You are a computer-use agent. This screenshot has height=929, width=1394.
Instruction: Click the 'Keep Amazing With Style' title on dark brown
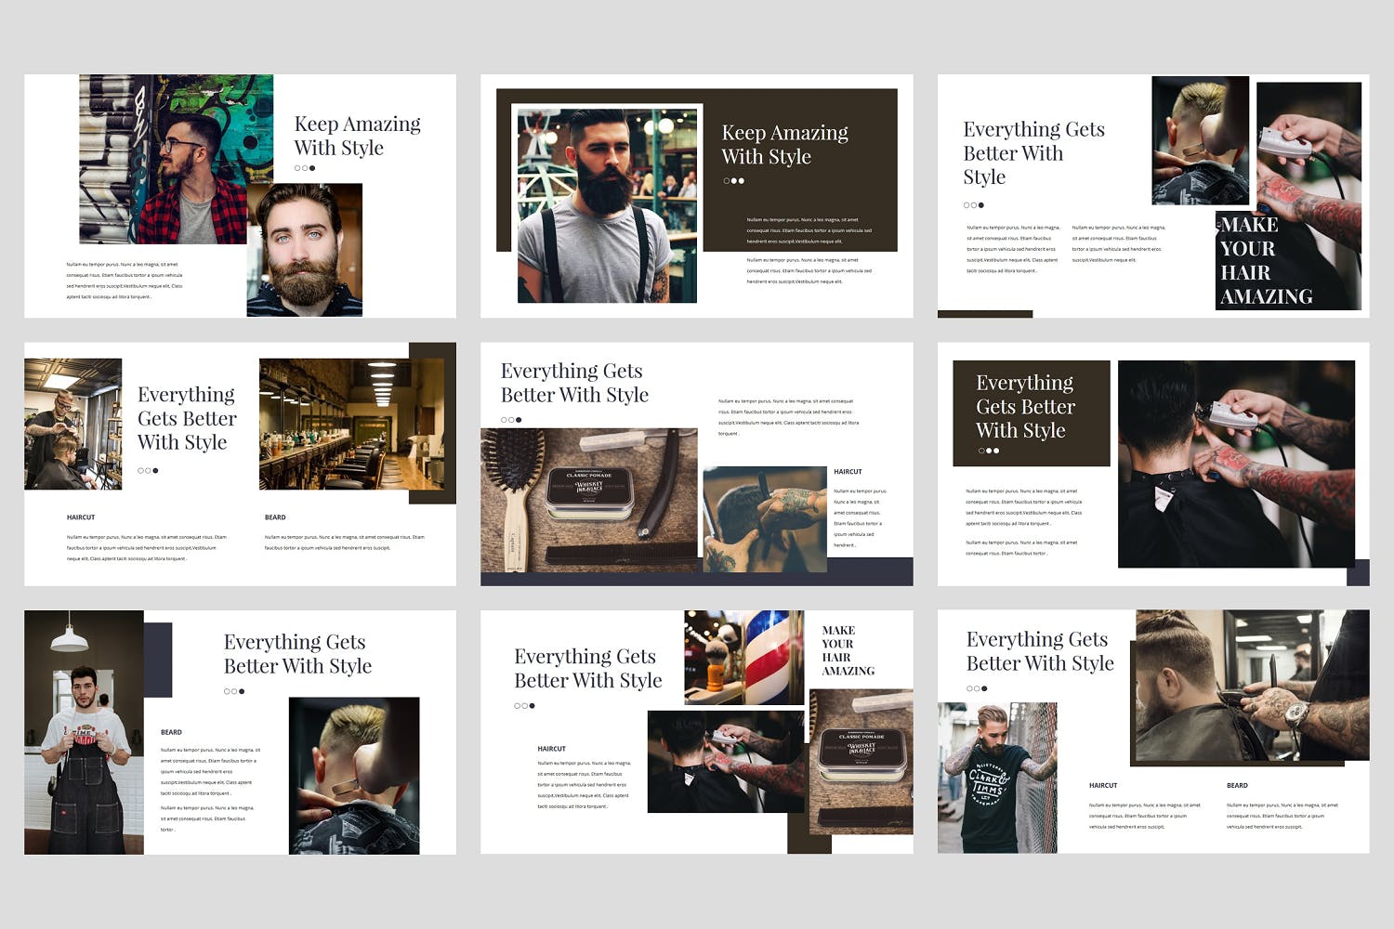(x=784, y=145)
